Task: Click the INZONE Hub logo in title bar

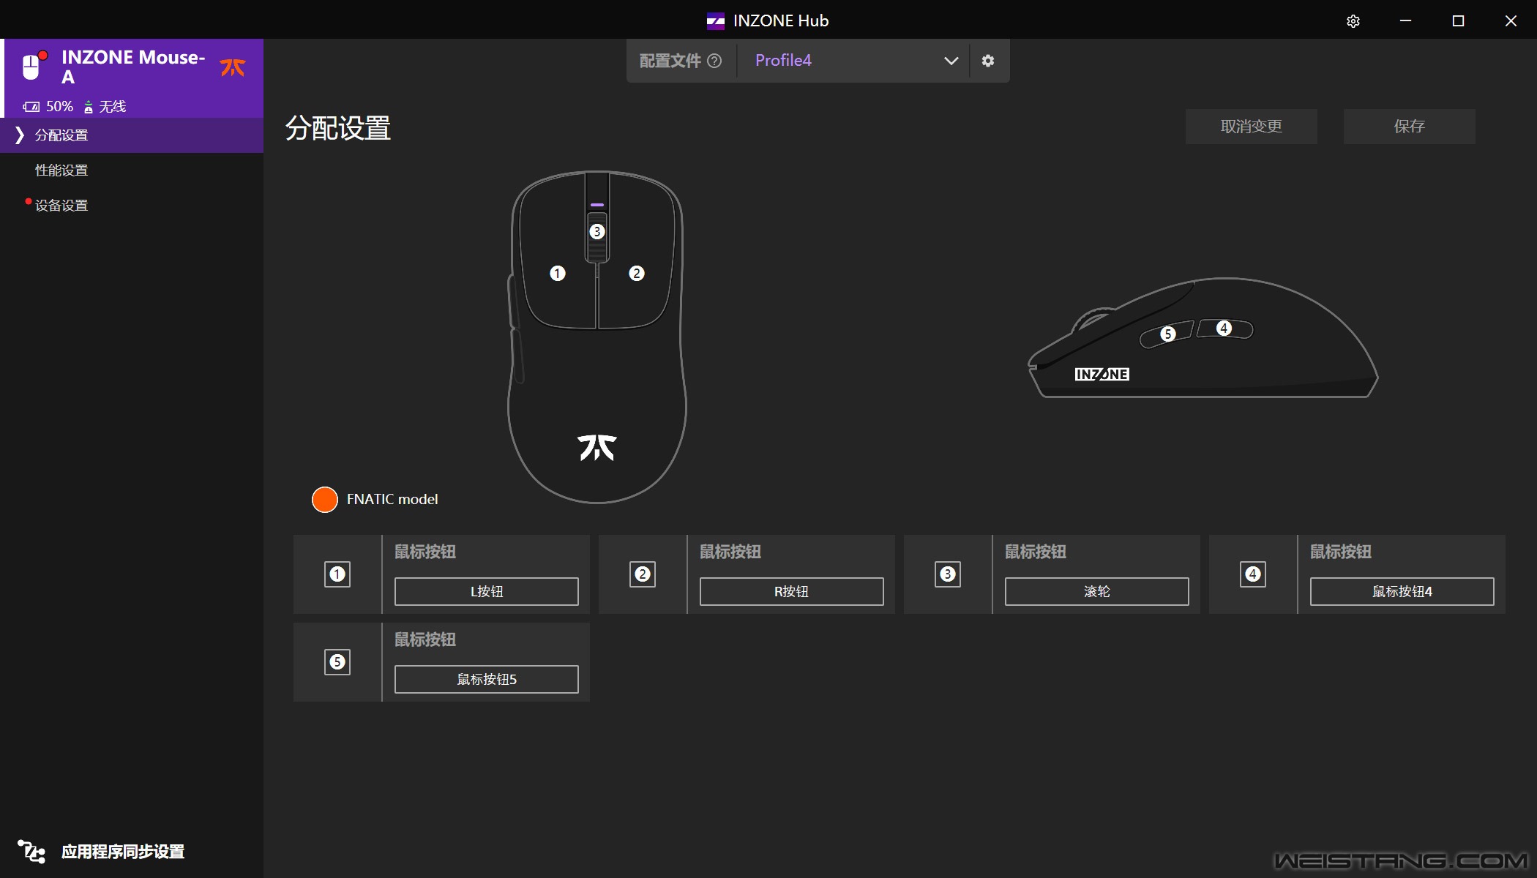Action: (715, 21)
